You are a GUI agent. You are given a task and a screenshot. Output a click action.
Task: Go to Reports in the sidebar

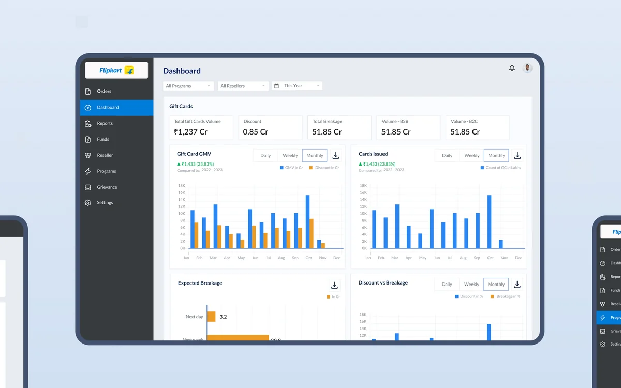pos(116,123)
